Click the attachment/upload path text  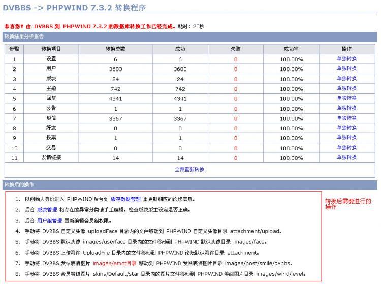[x=256, y=231]
